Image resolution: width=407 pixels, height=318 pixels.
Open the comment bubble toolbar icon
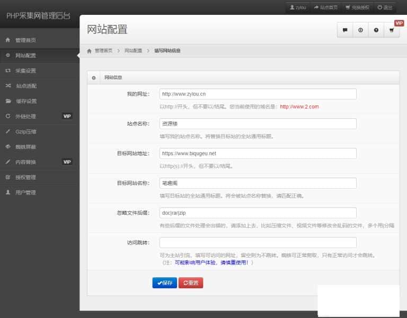[x=345, y=30]
